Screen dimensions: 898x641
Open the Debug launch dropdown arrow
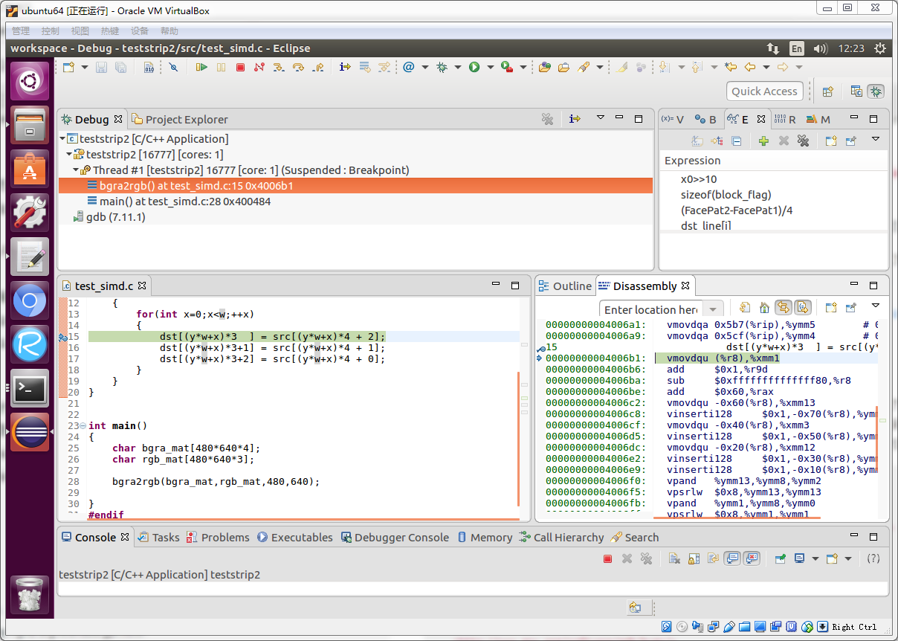458,67
